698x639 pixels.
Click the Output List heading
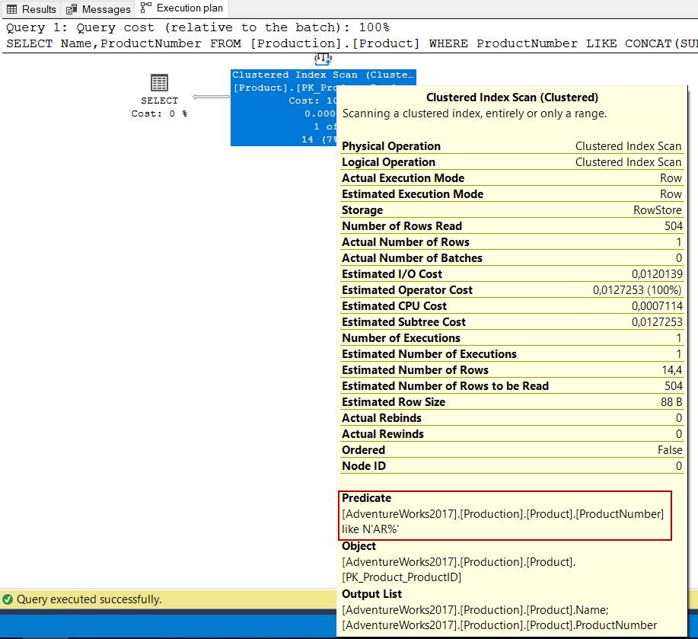(371, 595)
